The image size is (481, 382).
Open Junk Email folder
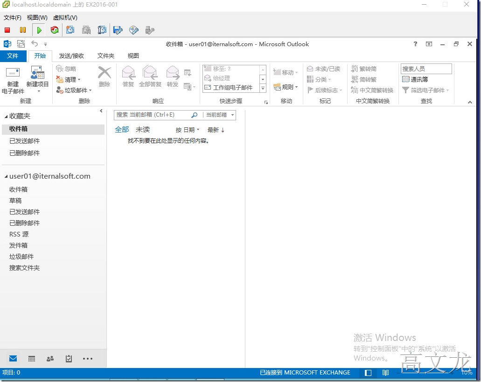(21, 257)
